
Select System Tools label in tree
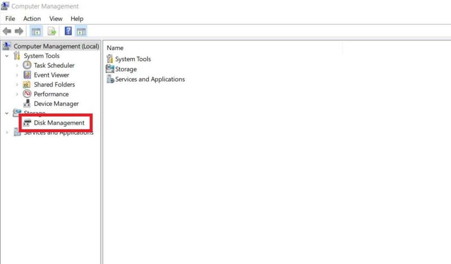(42, 56)
